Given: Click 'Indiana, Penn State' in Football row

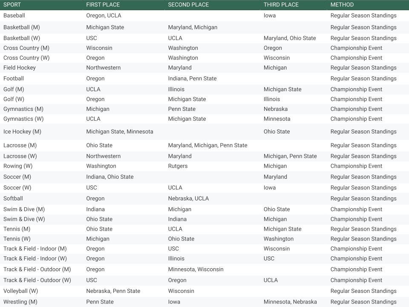Looking at the screenshot, I should point(192,78).
